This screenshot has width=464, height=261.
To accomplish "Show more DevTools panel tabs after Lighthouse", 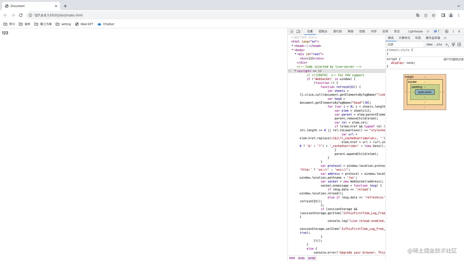I will click(x=428, y=31).
